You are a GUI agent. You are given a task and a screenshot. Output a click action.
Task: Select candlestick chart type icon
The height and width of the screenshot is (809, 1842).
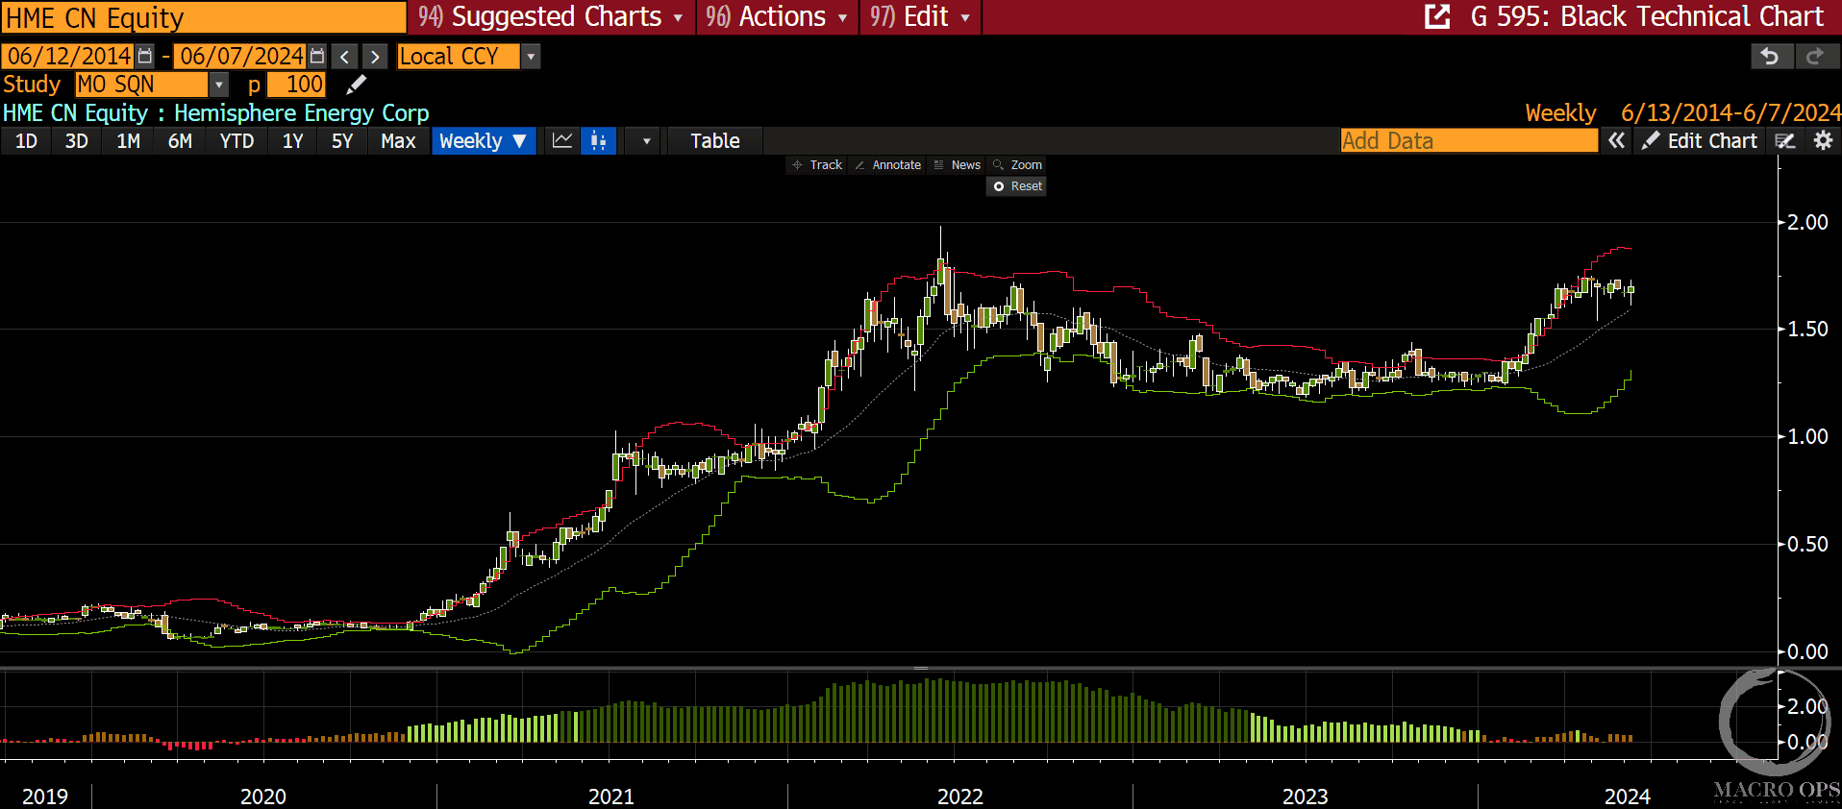point(598,141)
